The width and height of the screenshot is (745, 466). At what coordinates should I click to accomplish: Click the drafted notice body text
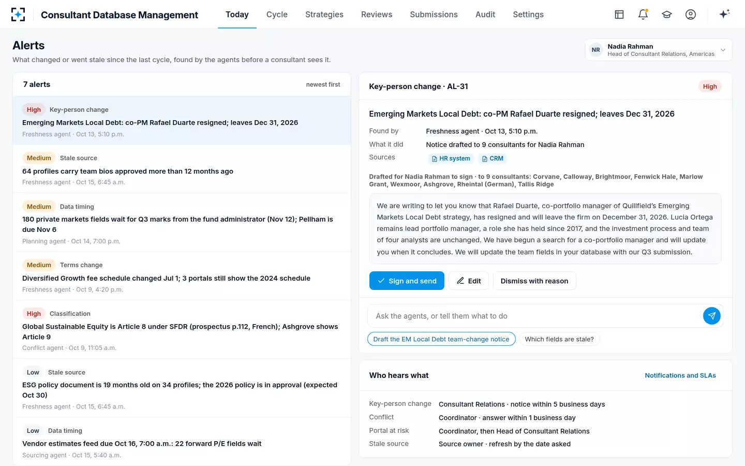click(x=545, y=229)
